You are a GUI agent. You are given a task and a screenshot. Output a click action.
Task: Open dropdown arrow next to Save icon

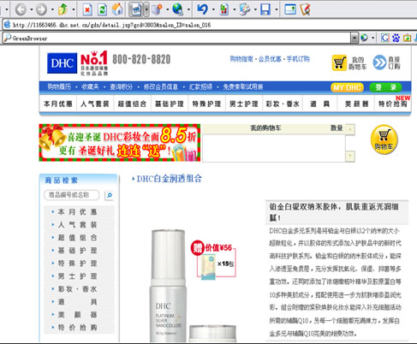277,9
